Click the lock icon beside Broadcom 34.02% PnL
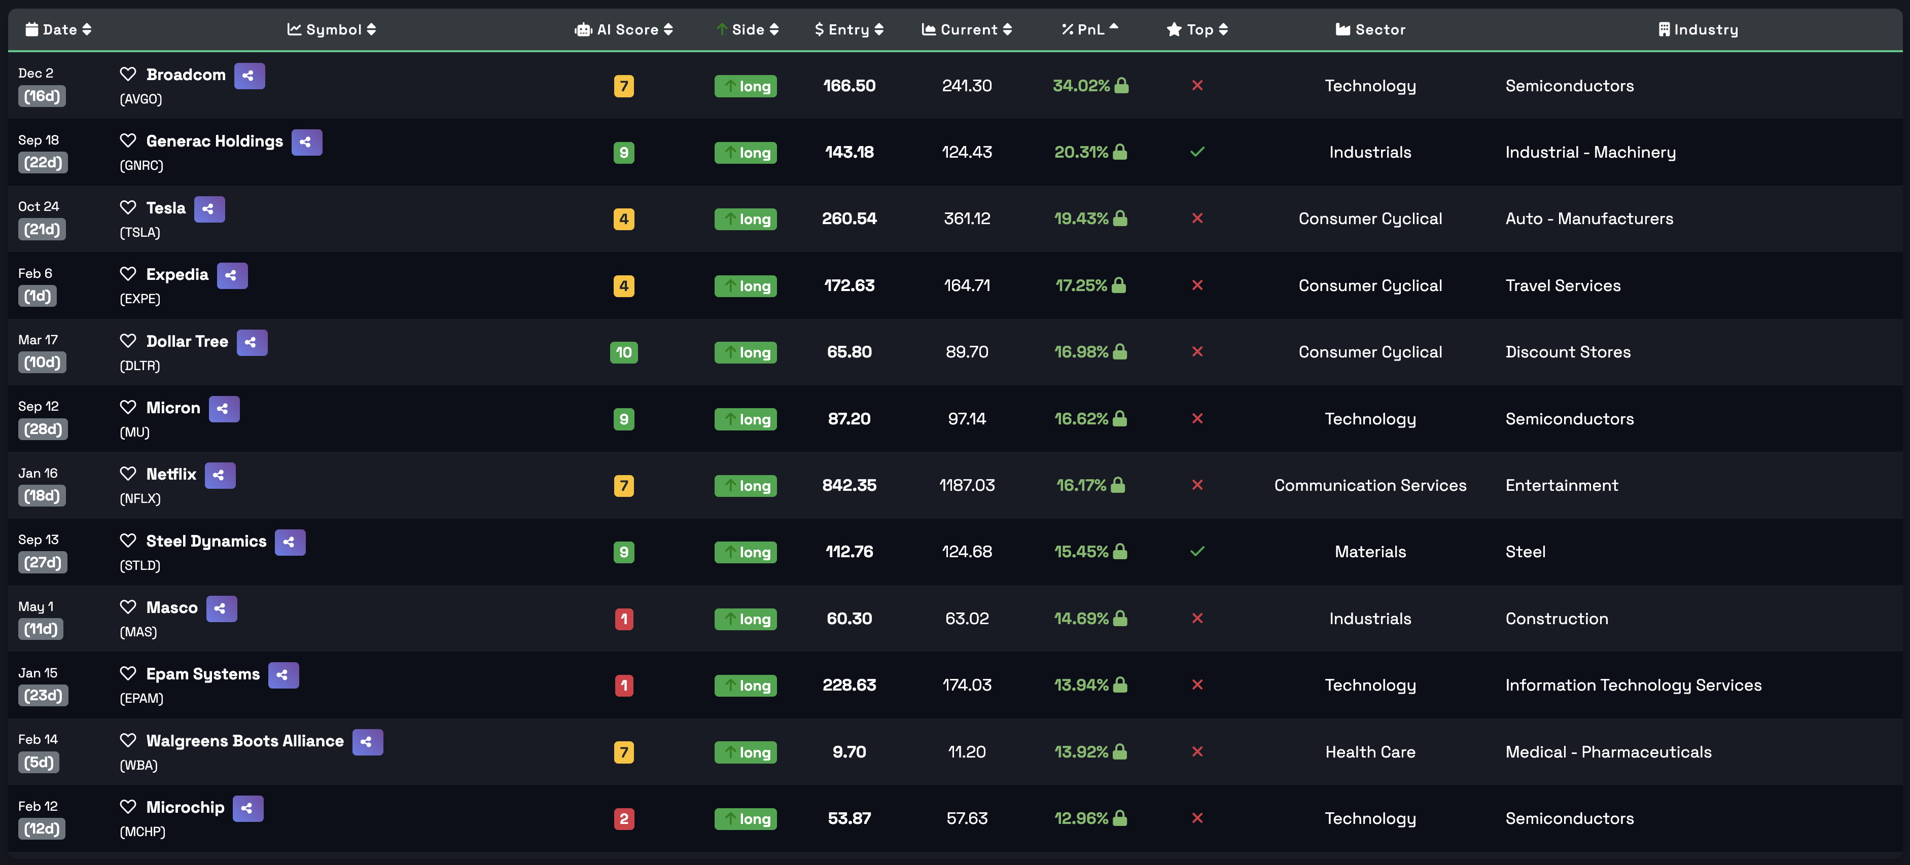Image resolution: width=1910 pixels, height=865 pixels. click(1122, 85)
